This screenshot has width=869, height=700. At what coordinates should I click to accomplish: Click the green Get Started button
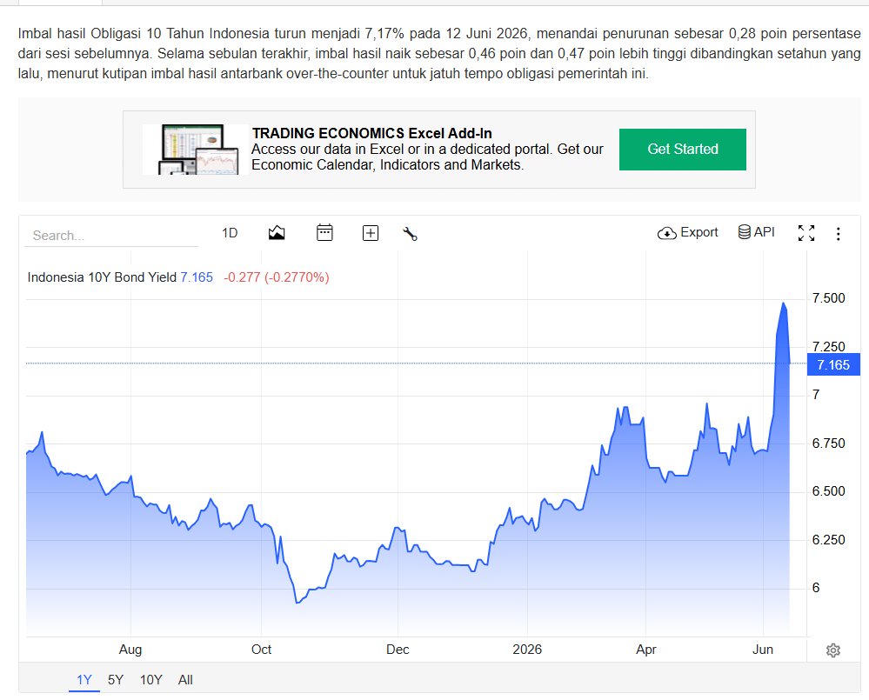[x=682, y=150]
